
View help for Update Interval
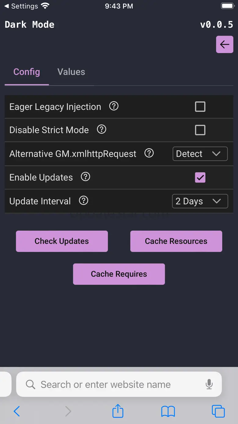(83, 201)
